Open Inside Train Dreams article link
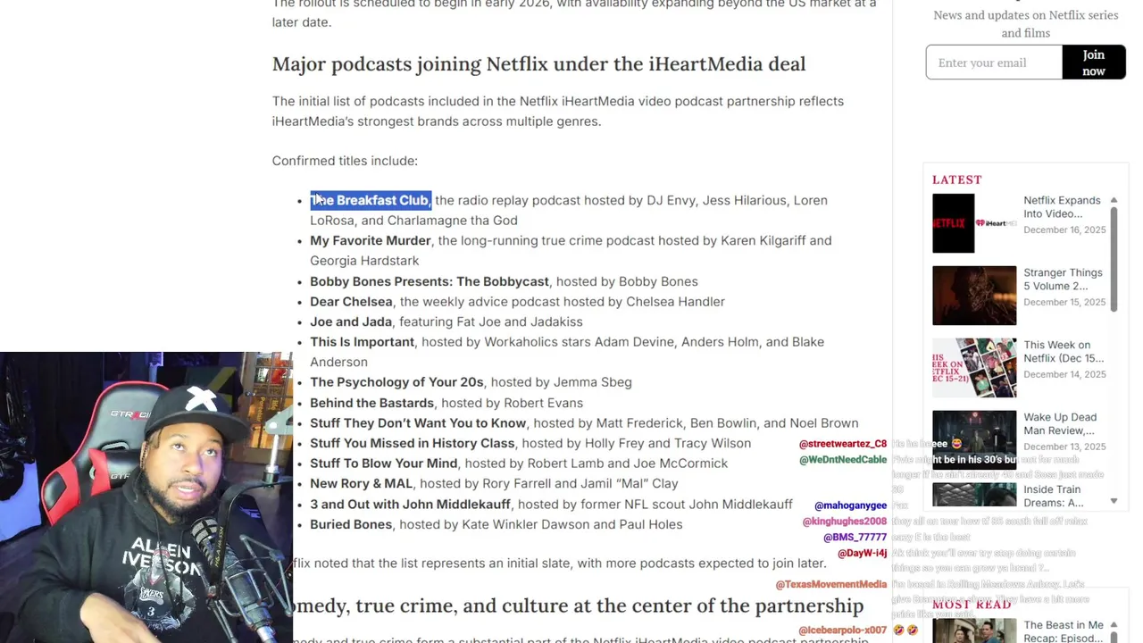This screenshot has height=643, width=1143. (1054, 497)
